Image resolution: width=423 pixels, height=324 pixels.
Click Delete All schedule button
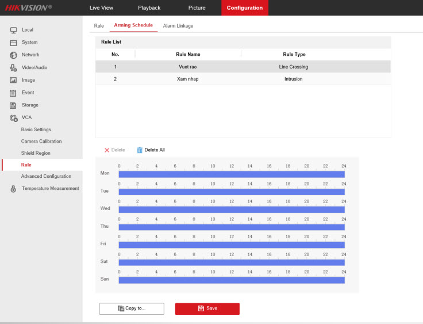151,150
